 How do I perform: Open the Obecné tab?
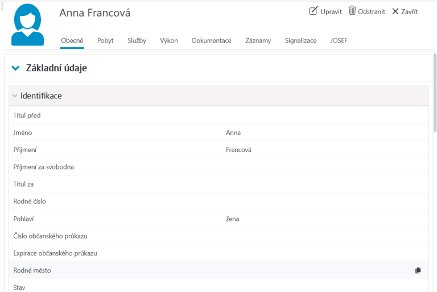pyautogui.click(x=72, y=41)
